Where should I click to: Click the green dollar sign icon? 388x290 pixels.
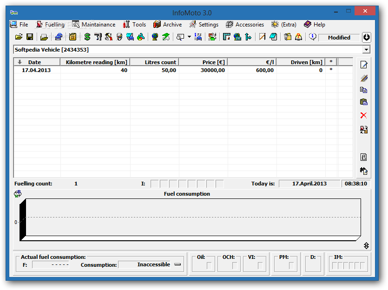(x=87, y=37)
